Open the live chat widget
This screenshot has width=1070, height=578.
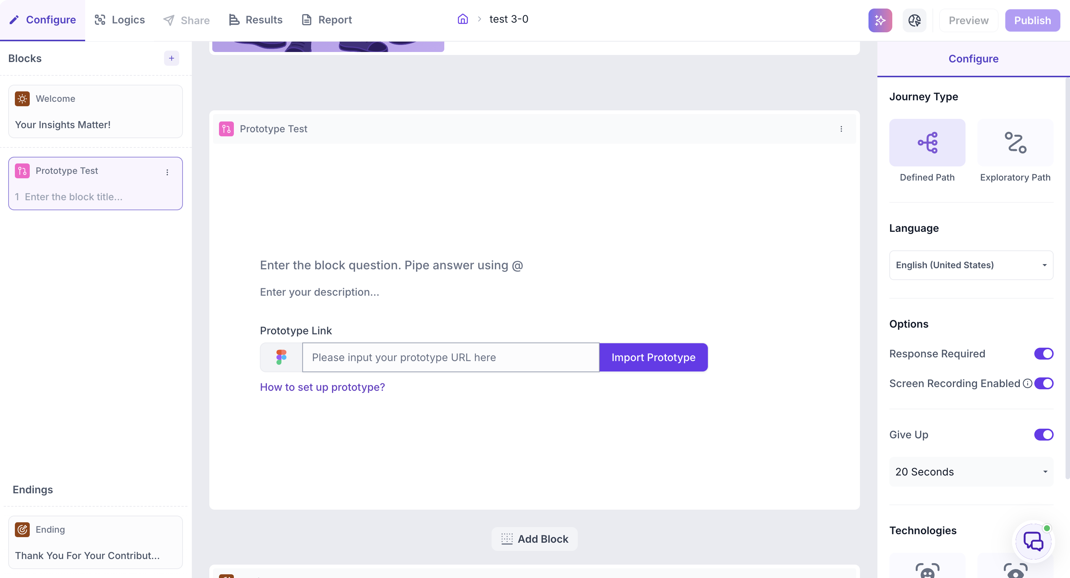click(x=1033, y=540)
